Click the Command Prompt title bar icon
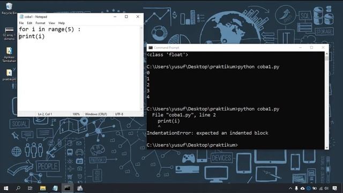The image size is (343, 193). tap(151, 48)
